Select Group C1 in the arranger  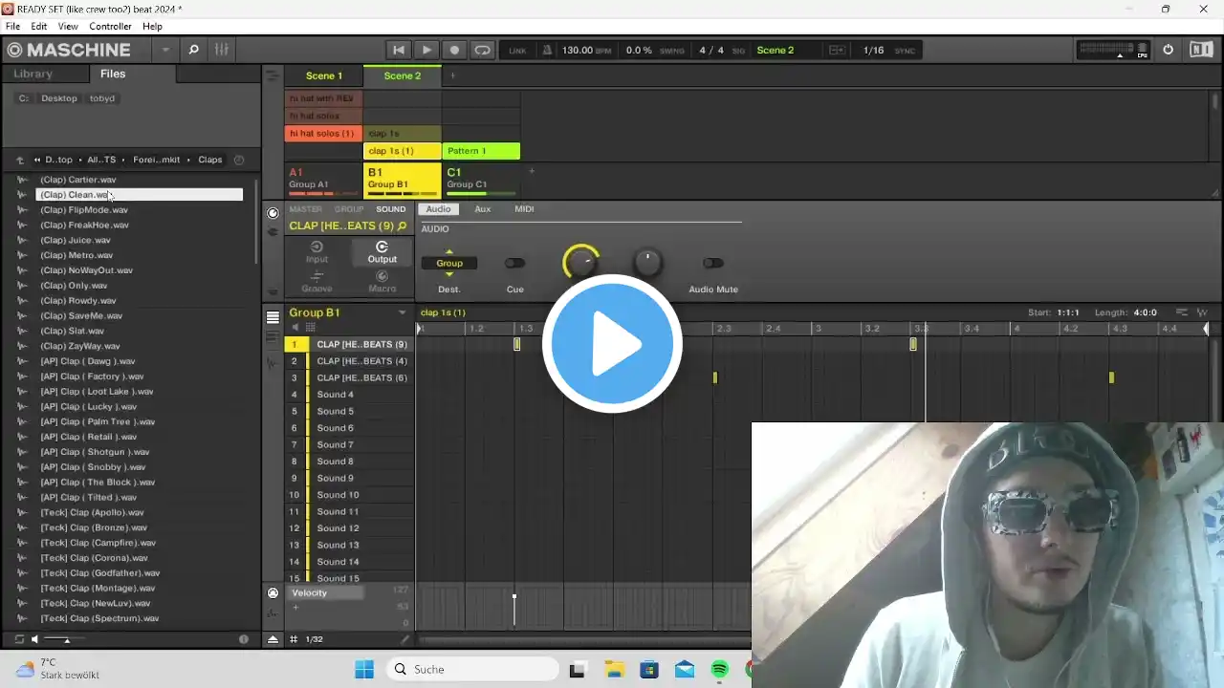[481, 179]
